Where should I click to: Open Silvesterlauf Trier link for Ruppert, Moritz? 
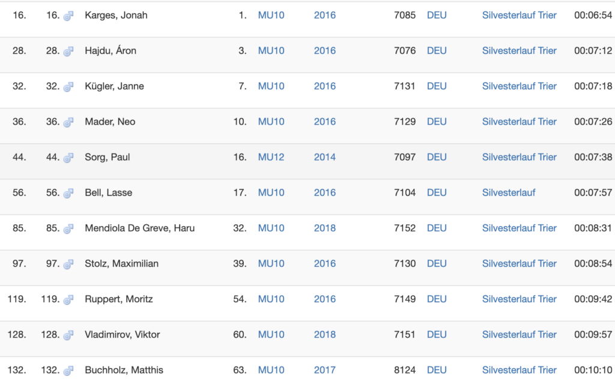coord(520,299)
